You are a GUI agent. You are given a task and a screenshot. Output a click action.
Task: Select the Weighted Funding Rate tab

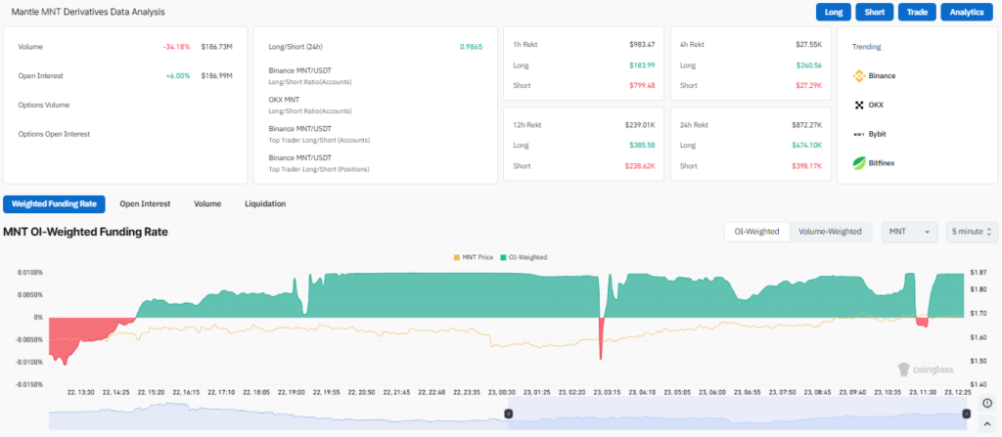54,204
